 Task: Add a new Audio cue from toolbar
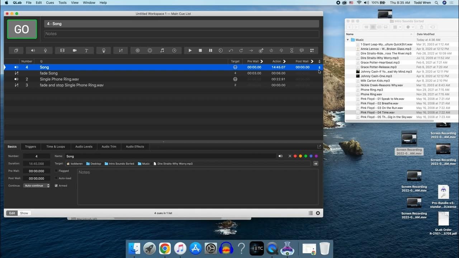(x=33, y=51)
